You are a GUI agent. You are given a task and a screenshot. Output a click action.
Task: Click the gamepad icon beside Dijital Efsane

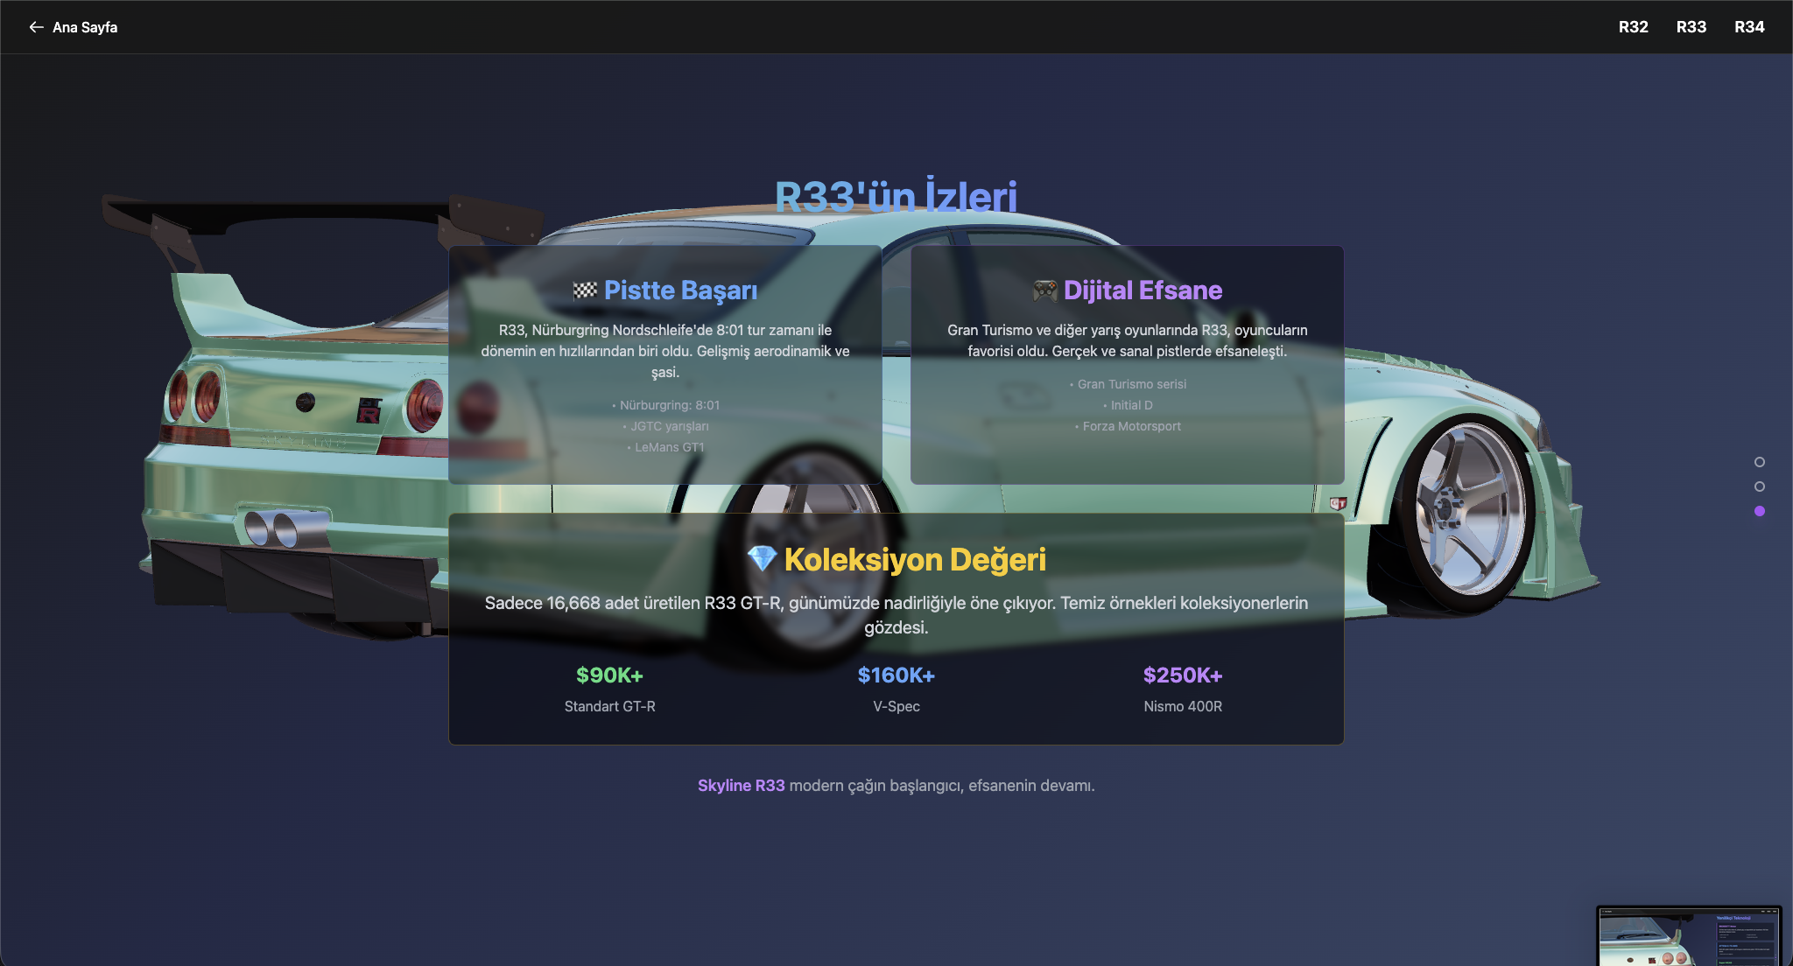click(1046, 290)
